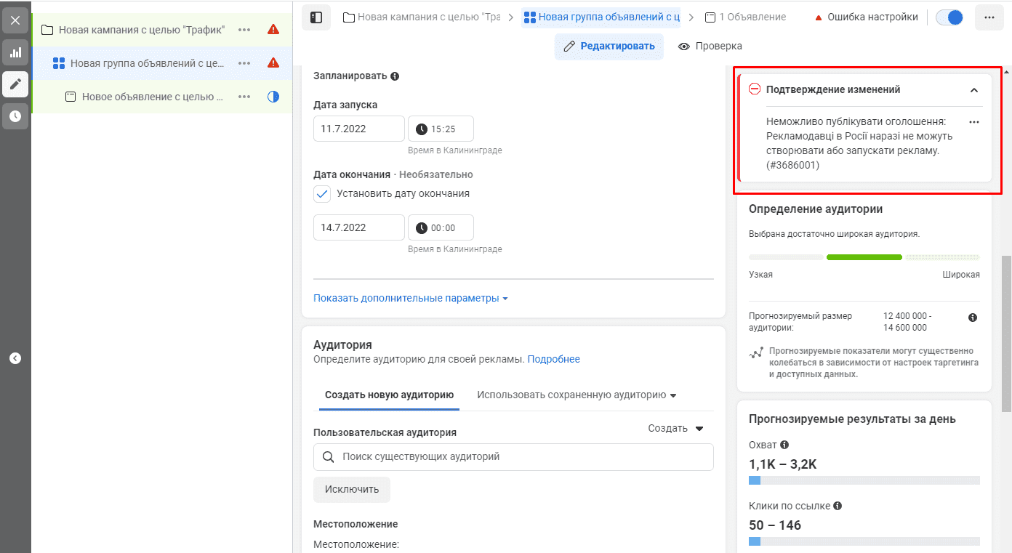Select the pencil edit icon in sidebar
1012x553 pixels.
15,84
